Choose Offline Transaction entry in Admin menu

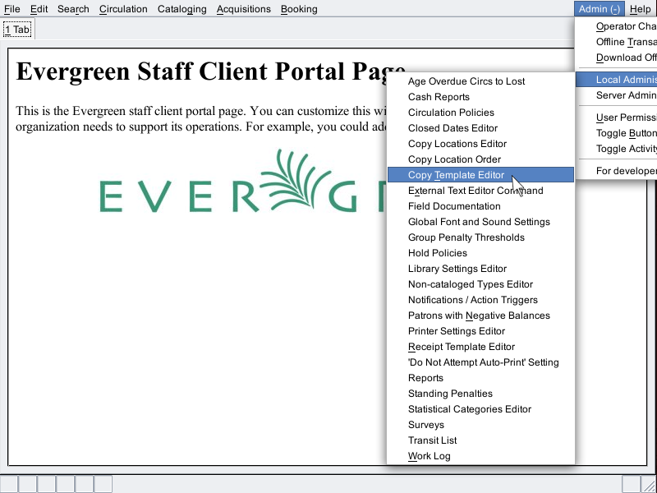point(618,42)
